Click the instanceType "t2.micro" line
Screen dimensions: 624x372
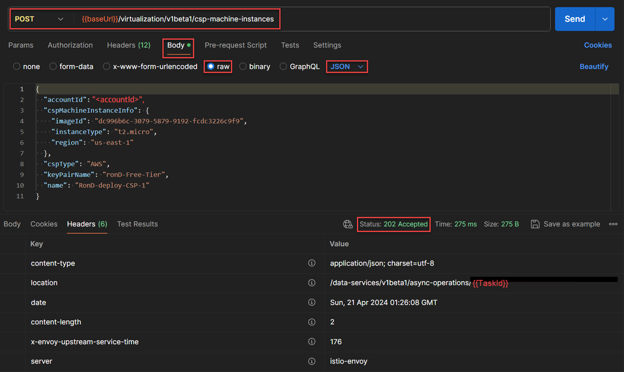pyautogui.click(x=104, y=132)
